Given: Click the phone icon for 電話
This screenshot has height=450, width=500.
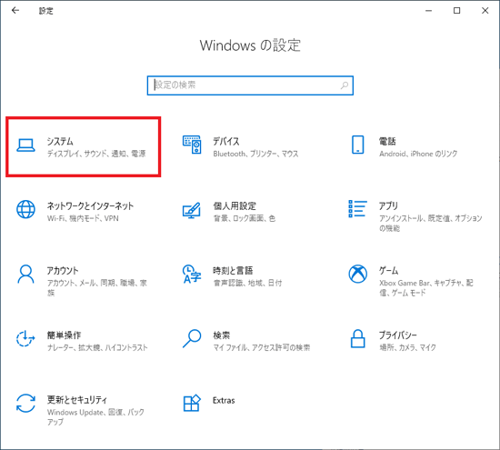Looking at the screenshot, I should tap(358, 145).
